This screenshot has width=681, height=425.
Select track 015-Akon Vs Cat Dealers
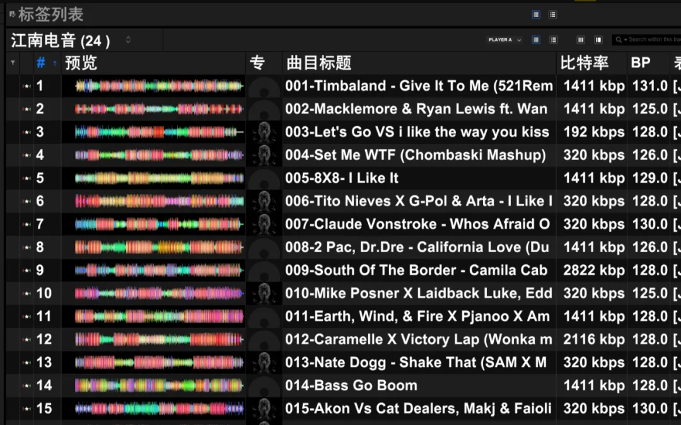(418, 408)
